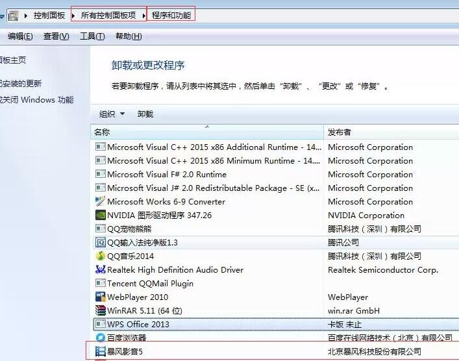
Task: Select the row 百度浏览器
Action: point(276,338)
